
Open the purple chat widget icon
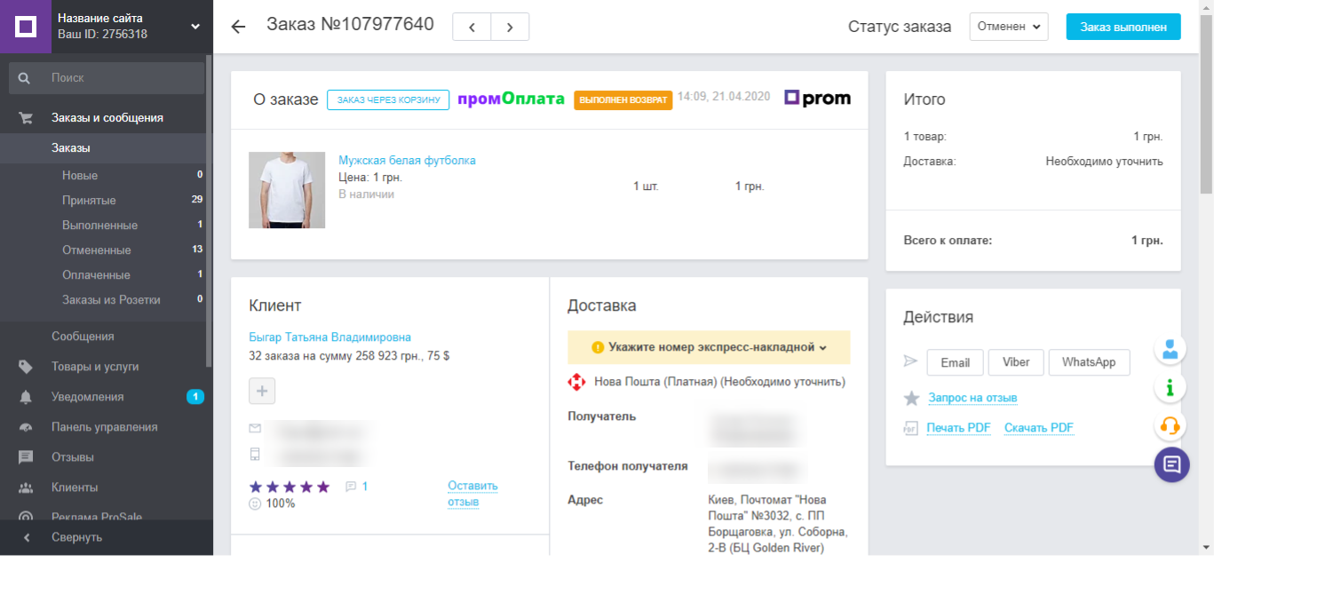click(1171, 464)
